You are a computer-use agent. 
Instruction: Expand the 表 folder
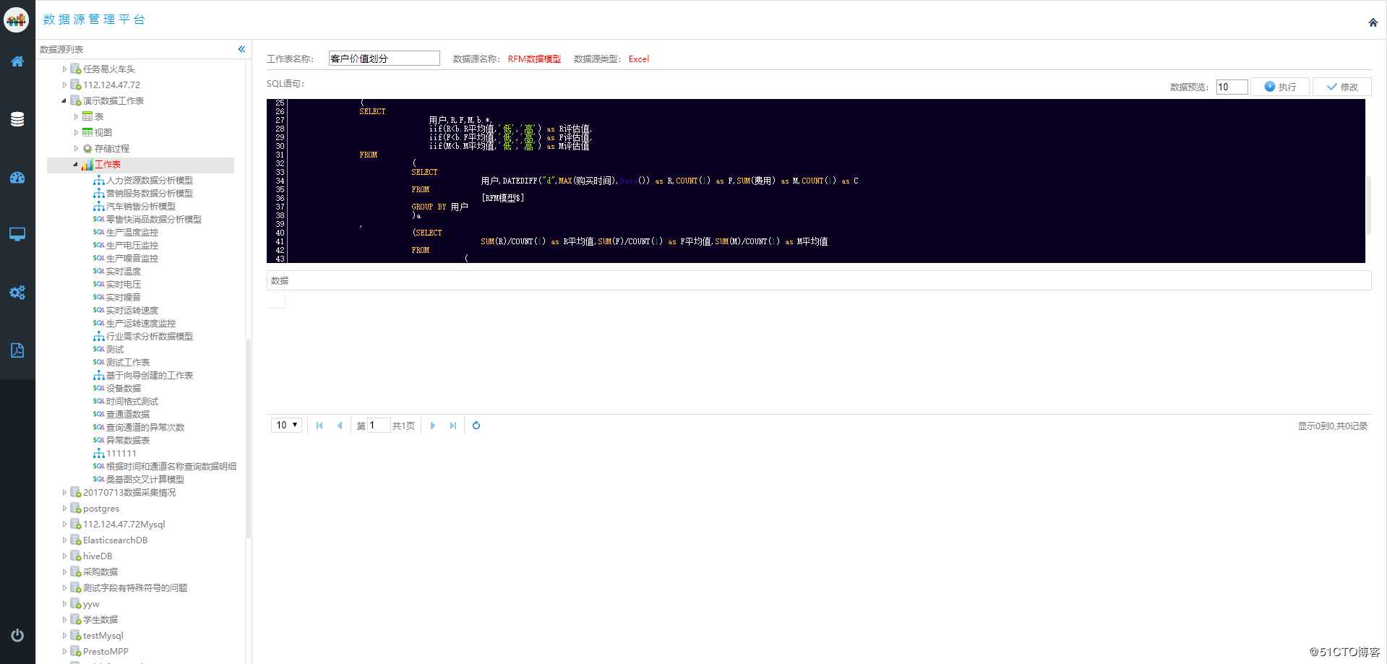point(76,116)
